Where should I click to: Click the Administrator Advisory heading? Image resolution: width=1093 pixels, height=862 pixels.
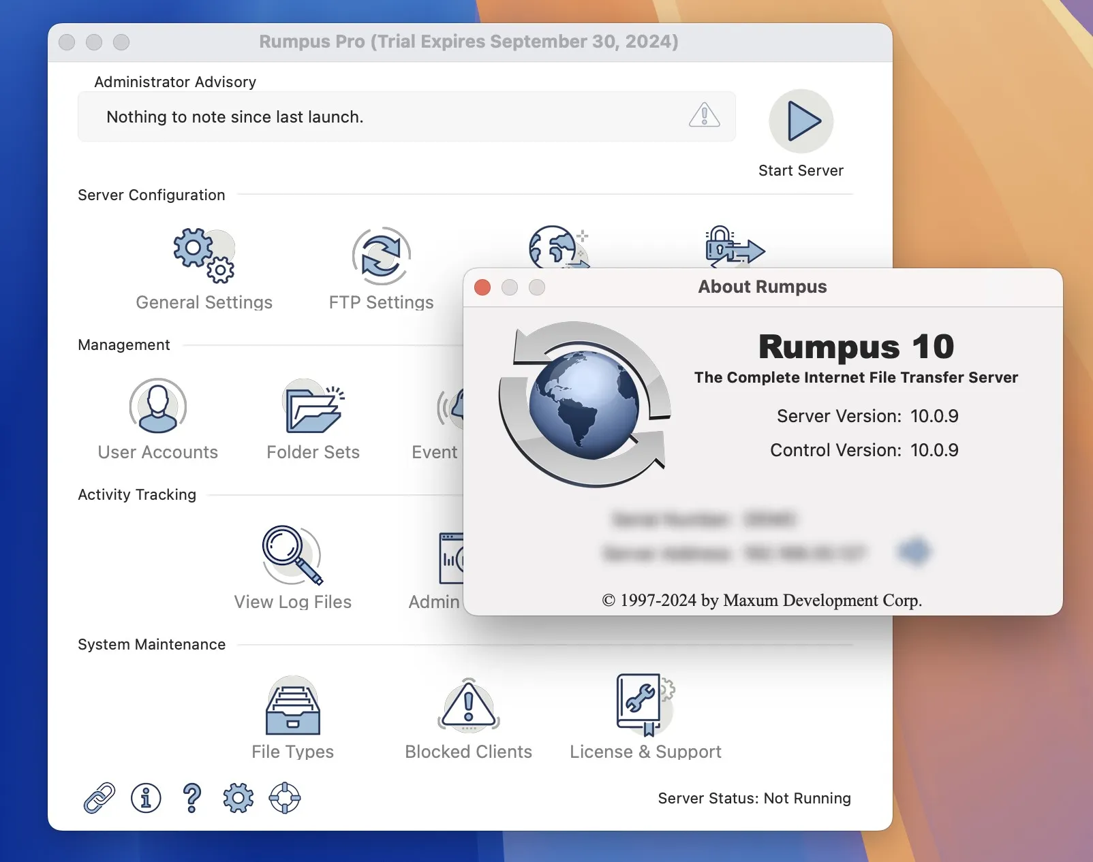point(175,82)
